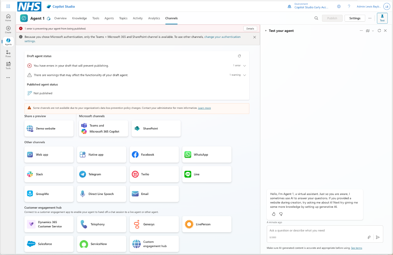The width and height of the screenshot is (393, 255).
Task: Click the attachment paperclip icon in chat
Action: click(x=369, y=237)
